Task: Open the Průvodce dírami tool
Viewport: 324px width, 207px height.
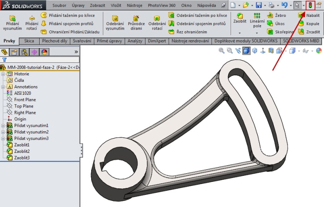Action: click(136, 23)
